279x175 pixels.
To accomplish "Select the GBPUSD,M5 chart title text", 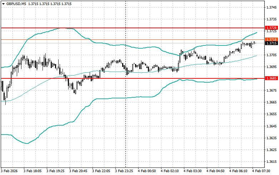I will (x=16, y=4).
